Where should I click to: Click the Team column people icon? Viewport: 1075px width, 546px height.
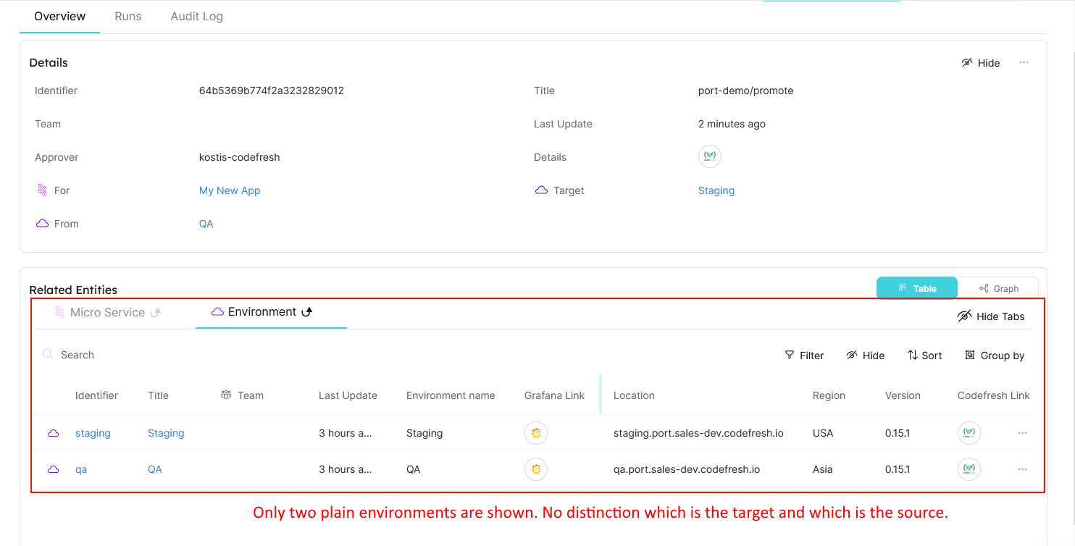pyautogui.click(x=226, y=395)
